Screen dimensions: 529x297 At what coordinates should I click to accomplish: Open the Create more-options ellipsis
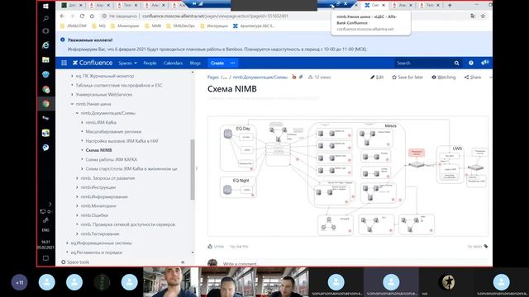[232, 63]
